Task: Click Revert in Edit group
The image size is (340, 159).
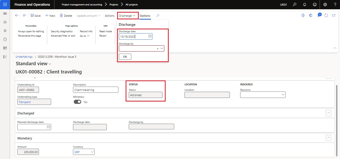Action: coord(103,36)
